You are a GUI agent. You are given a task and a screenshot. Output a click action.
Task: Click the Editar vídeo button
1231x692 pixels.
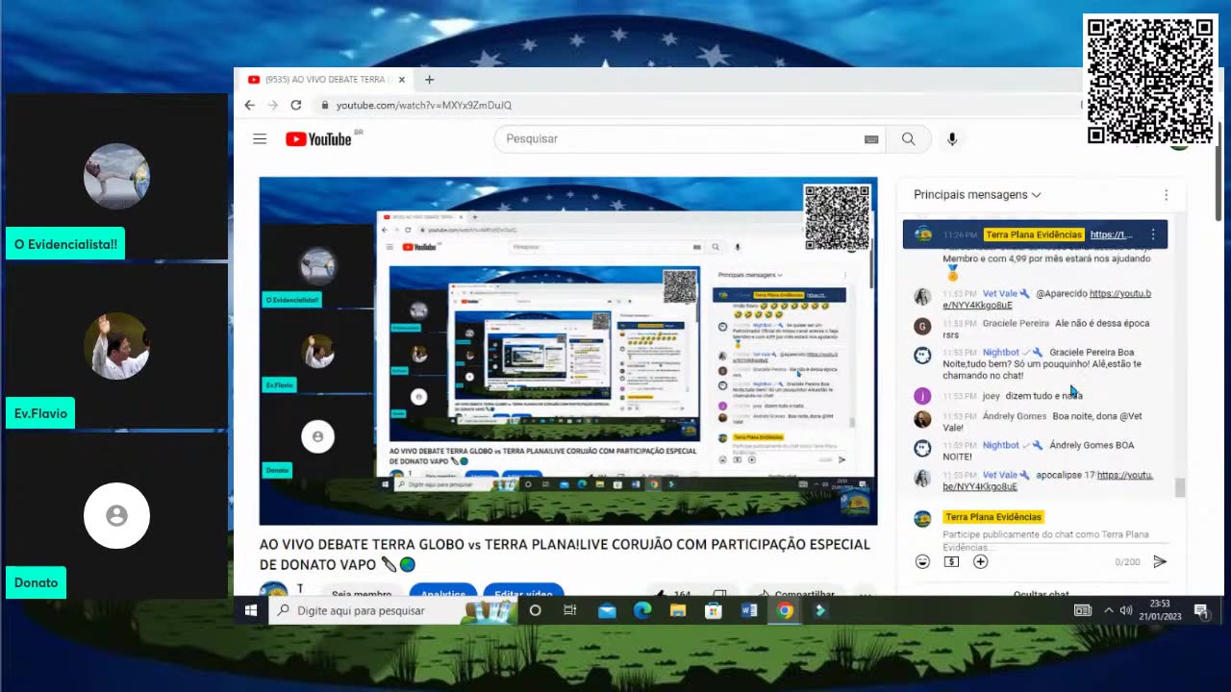click(523, 592)
